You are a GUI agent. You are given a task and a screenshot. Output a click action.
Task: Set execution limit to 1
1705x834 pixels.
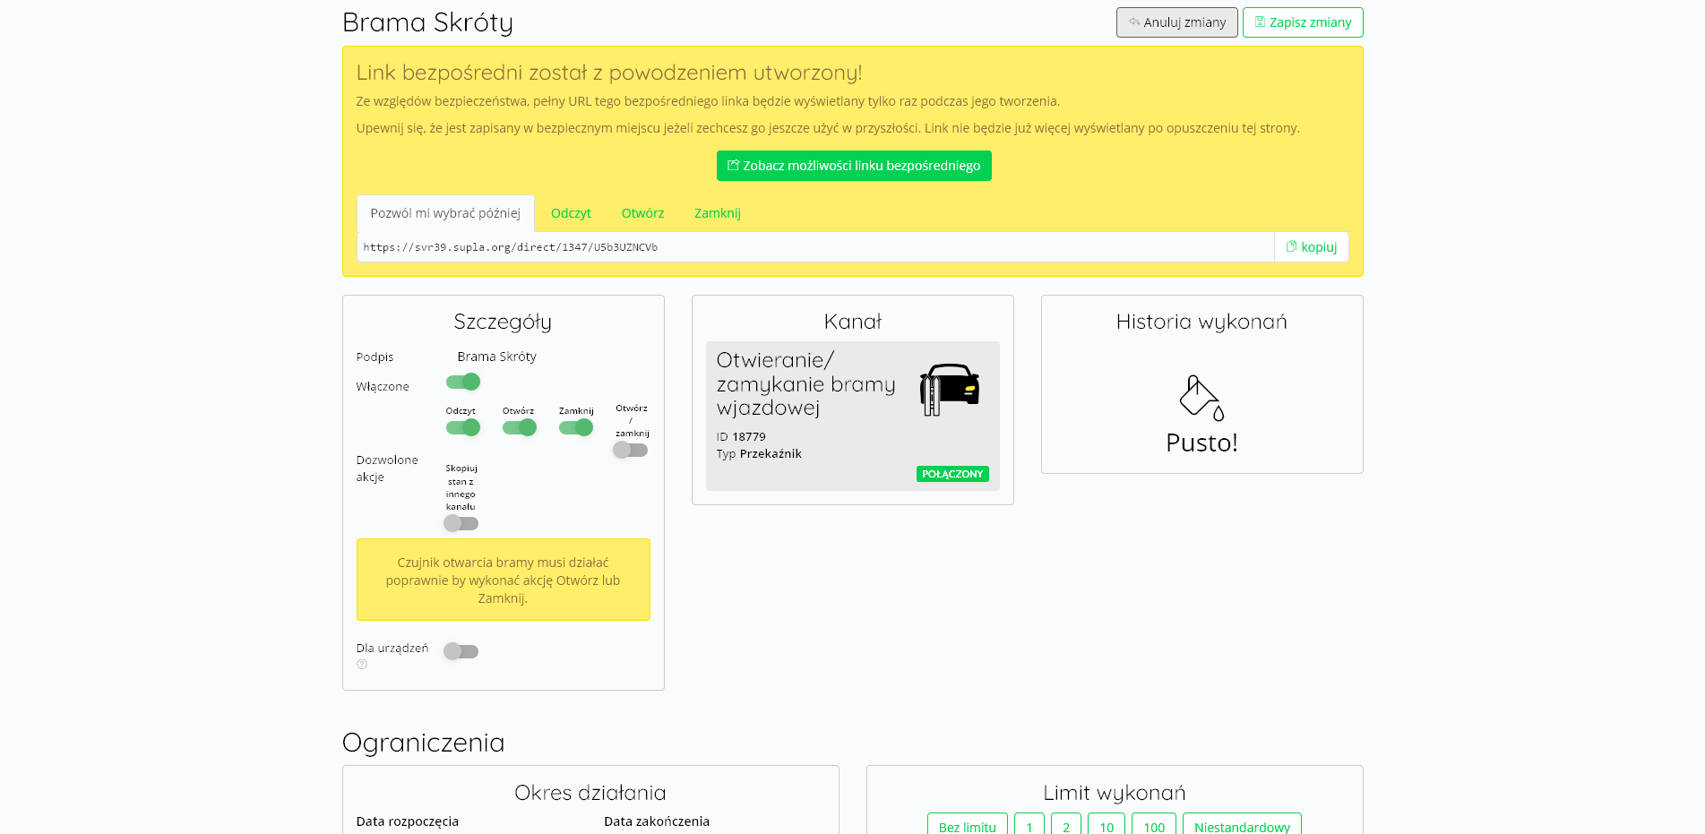pyautogui.click(x=1029, y=827)
